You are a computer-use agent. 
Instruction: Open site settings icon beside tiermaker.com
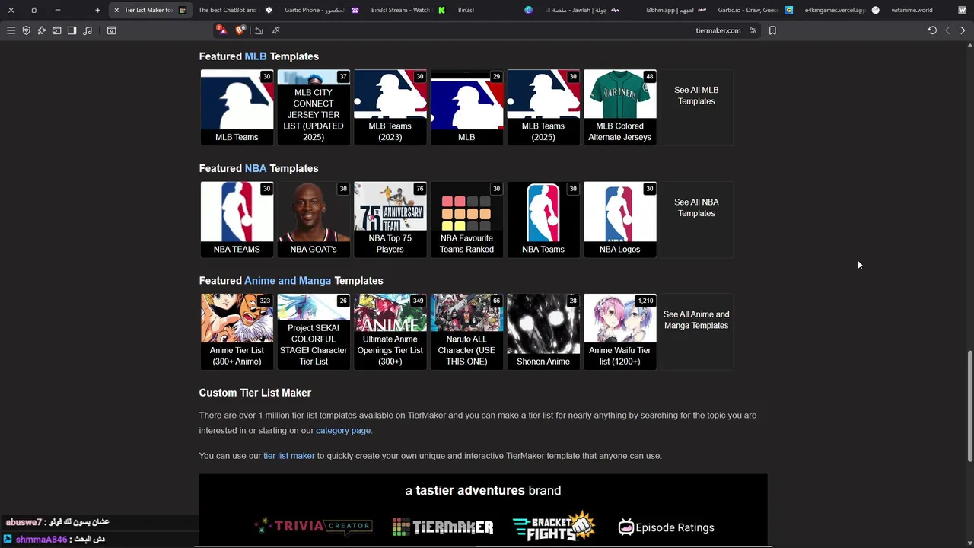pyautogui.click(x=753, y=30)
